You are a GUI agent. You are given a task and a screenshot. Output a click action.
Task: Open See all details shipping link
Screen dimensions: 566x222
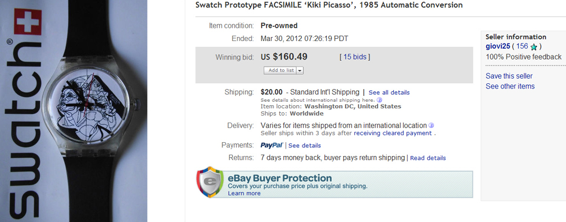(x=389, y=92)
